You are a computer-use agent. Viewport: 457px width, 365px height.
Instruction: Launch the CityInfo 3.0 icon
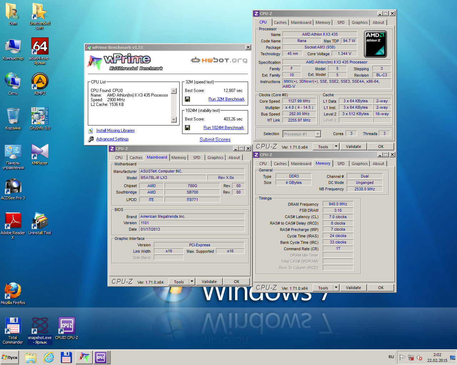(x=40, y=119)
